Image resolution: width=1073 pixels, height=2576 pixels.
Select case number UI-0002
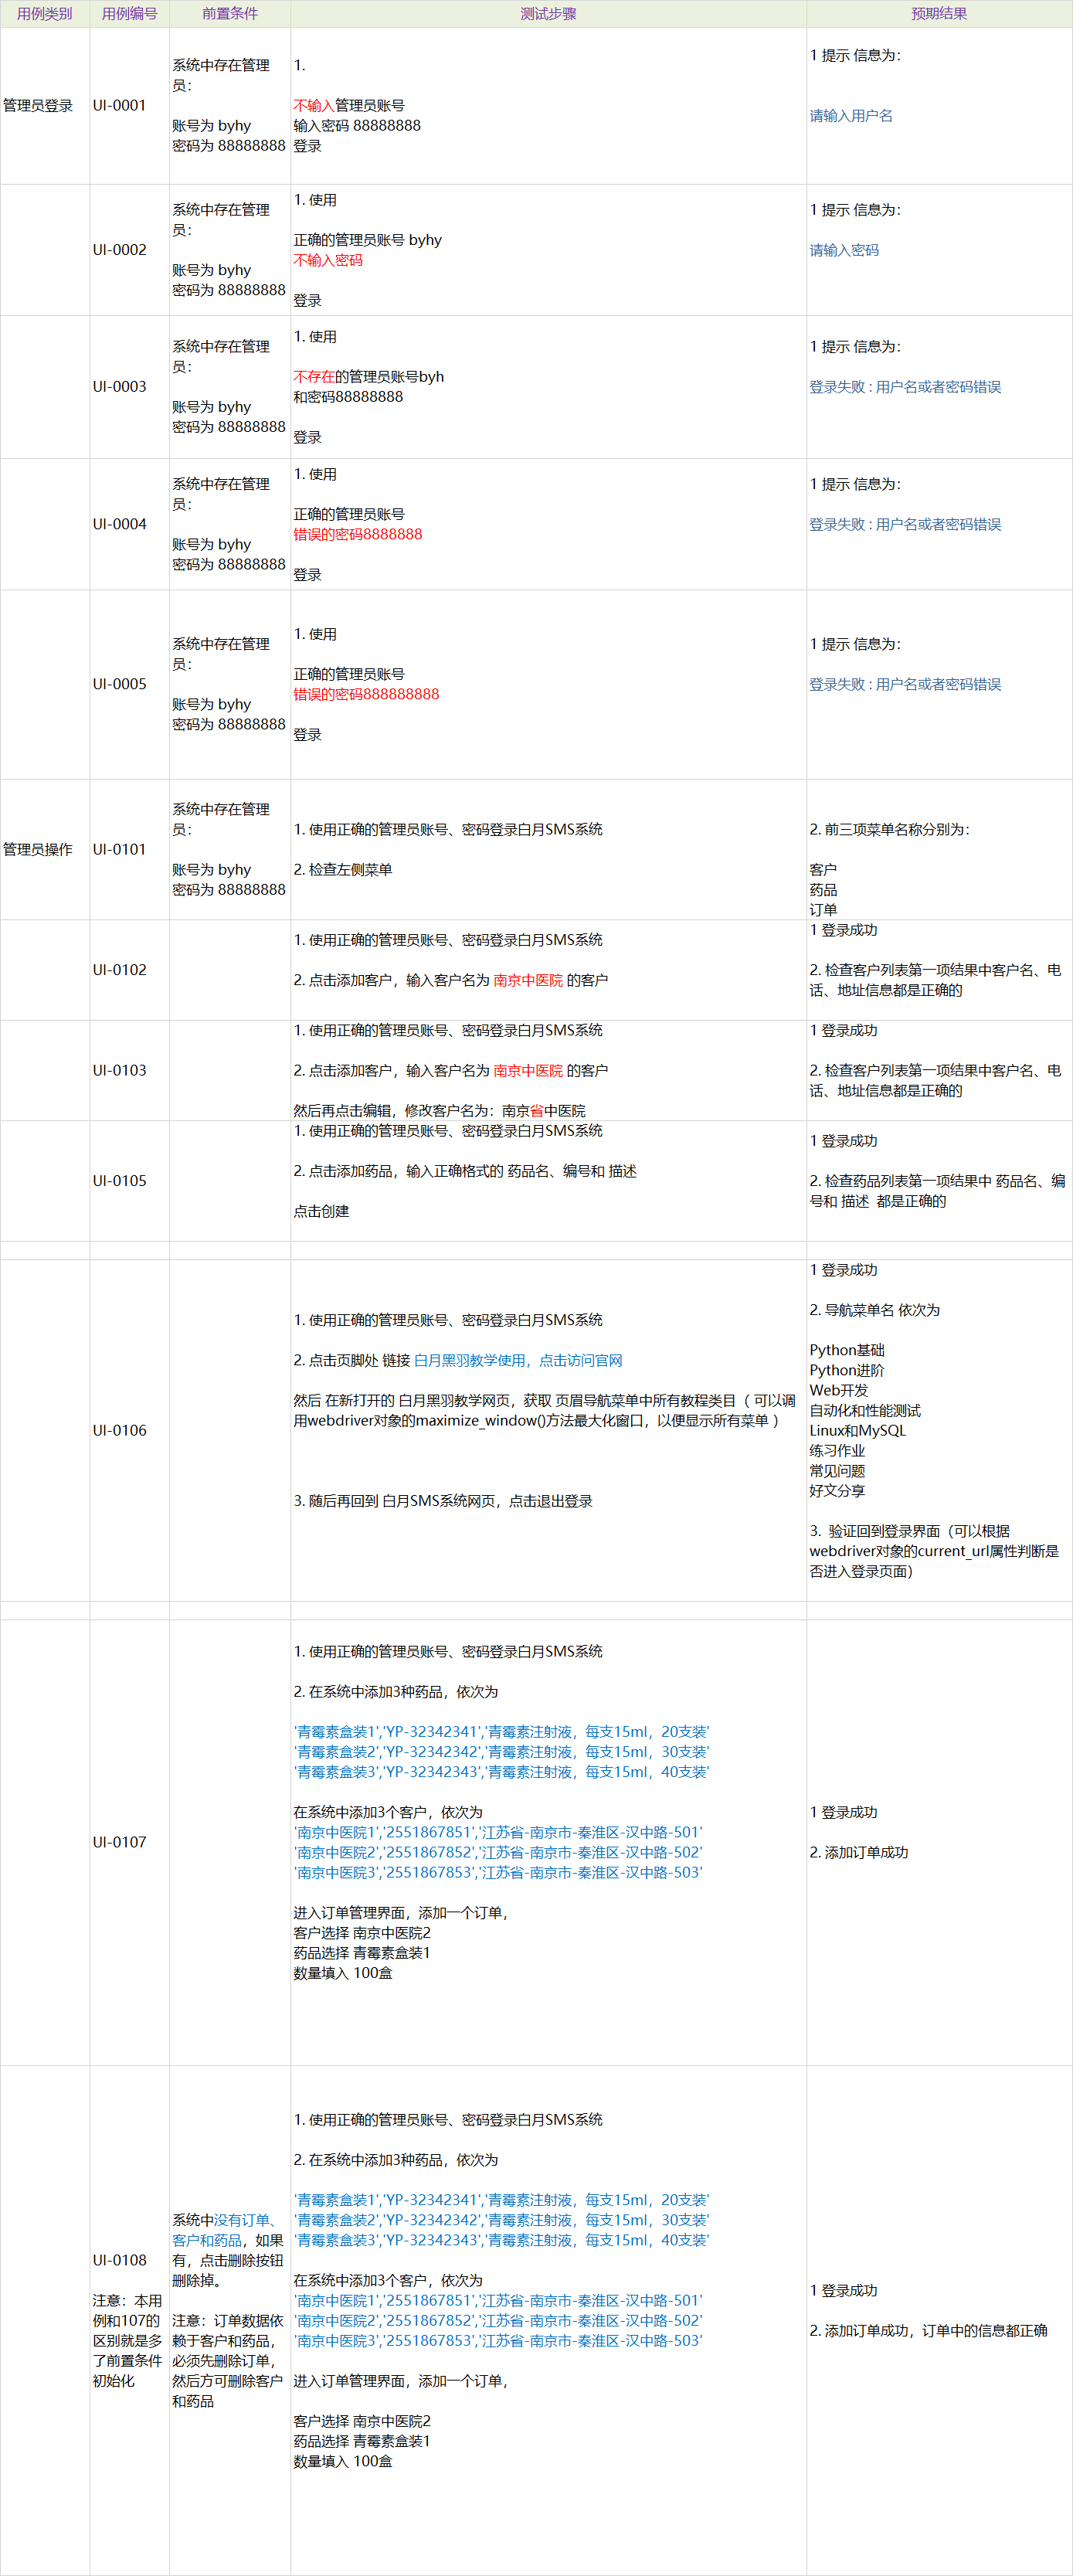point(119,250)
